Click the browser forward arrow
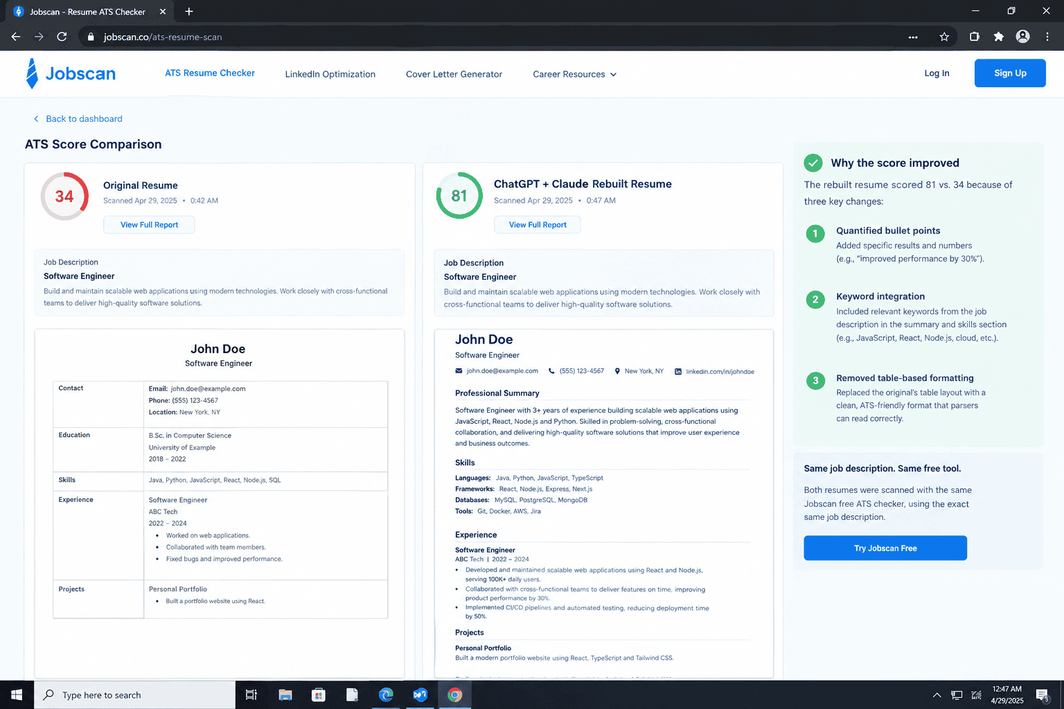The width and height of the screenshot is (1064, 709). (39, 37)
